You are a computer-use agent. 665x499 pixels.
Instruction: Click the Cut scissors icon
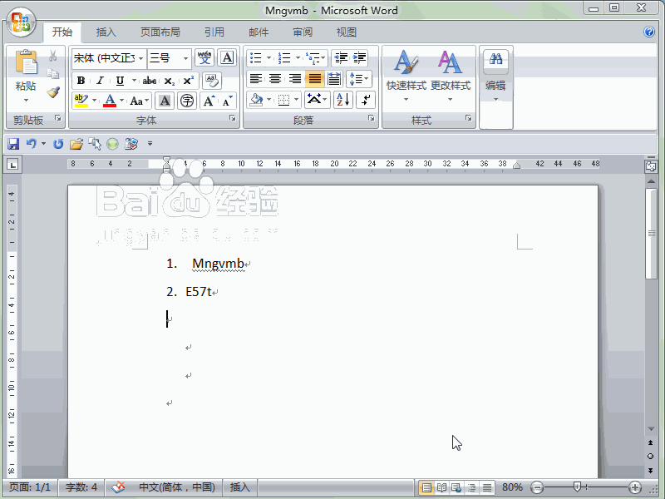click(53, 56)
